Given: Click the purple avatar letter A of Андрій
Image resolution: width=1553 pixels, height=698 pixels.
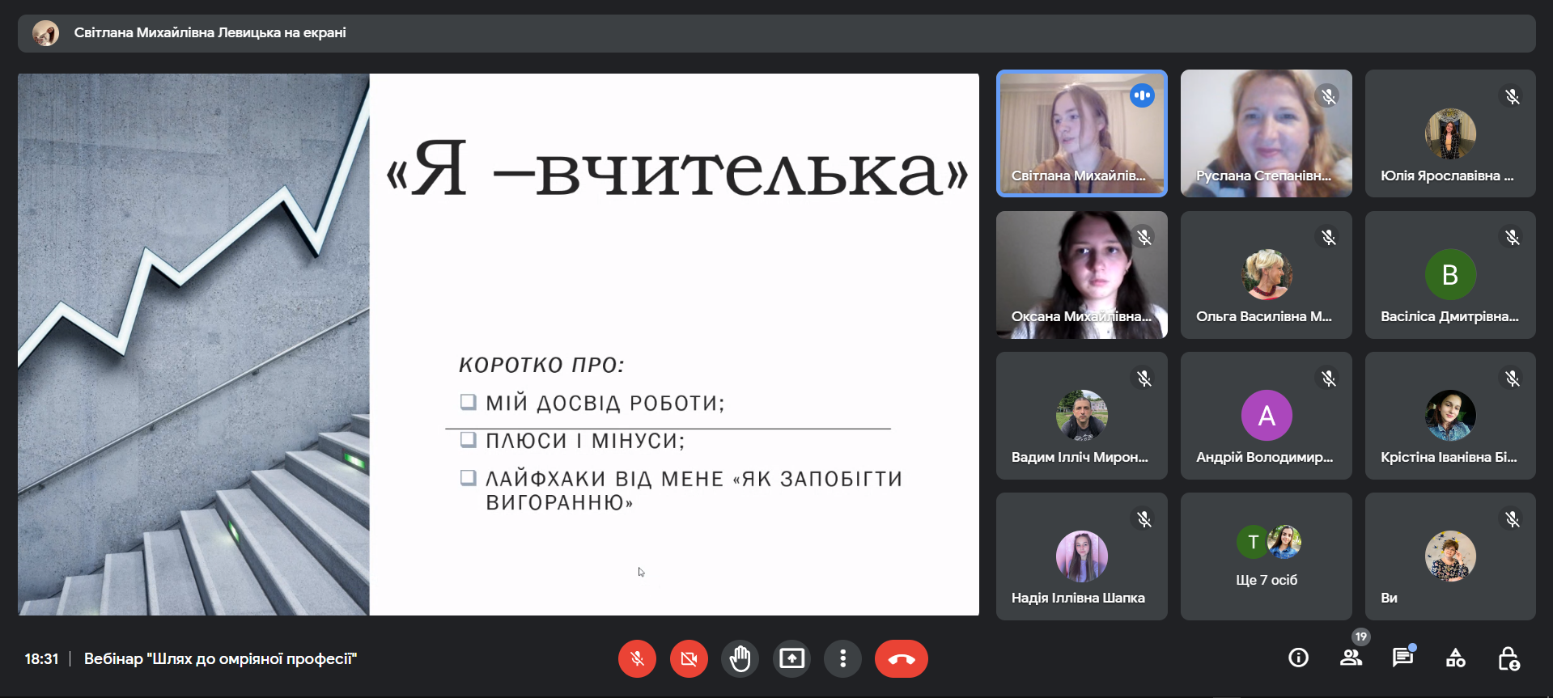Looking at the screenshot, I should click(1267, 416).
